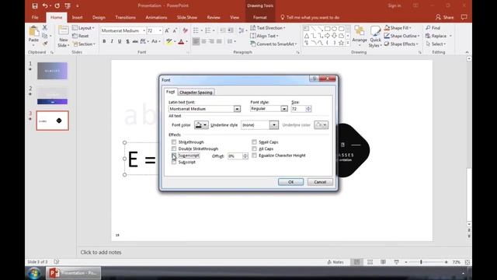Apply Bold formatting icon in ribbon

click(x=104, y=41)
